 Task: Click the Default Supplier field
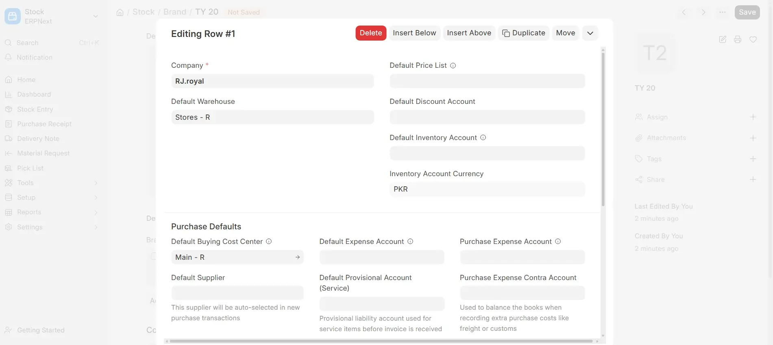(x=237, y=293)
